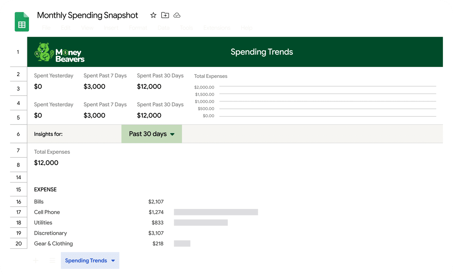Image resolution: width=453 pixels, height=279 pixels.
Task: Star the Monthly Spending Snapshot document
Action: click(x=153, y=15)
